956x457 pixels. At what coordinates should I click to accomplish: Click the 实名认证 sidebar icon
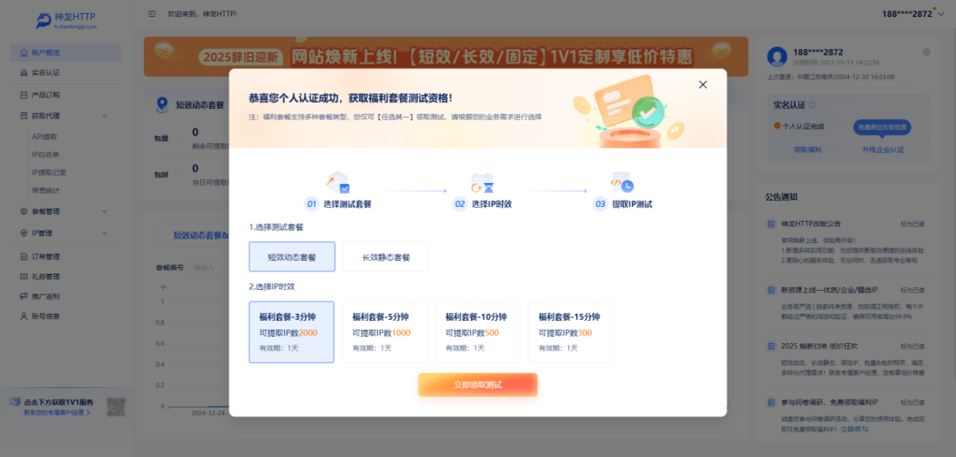coord(24,72)
